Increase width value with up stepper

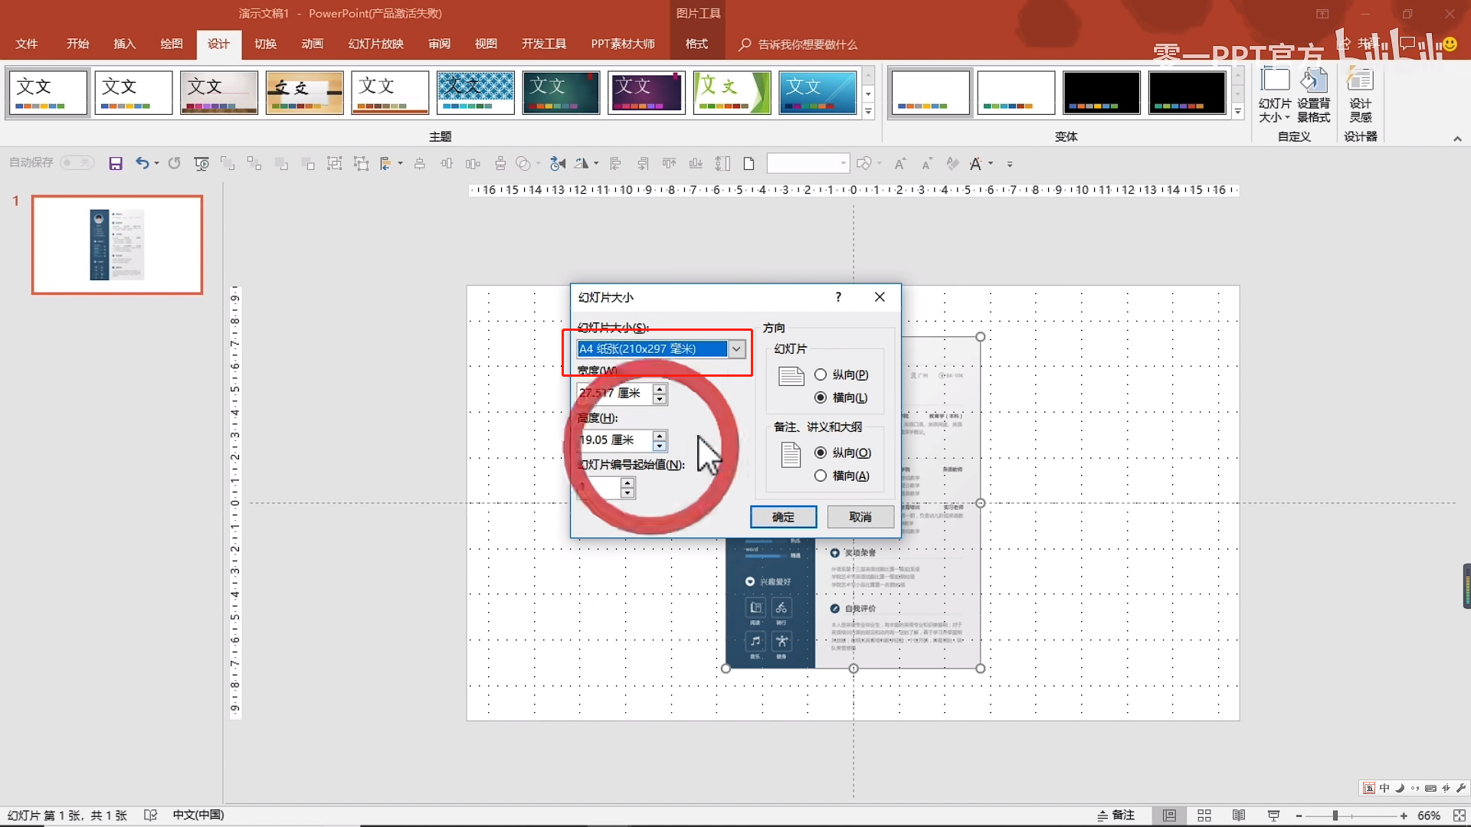[660, 388]
